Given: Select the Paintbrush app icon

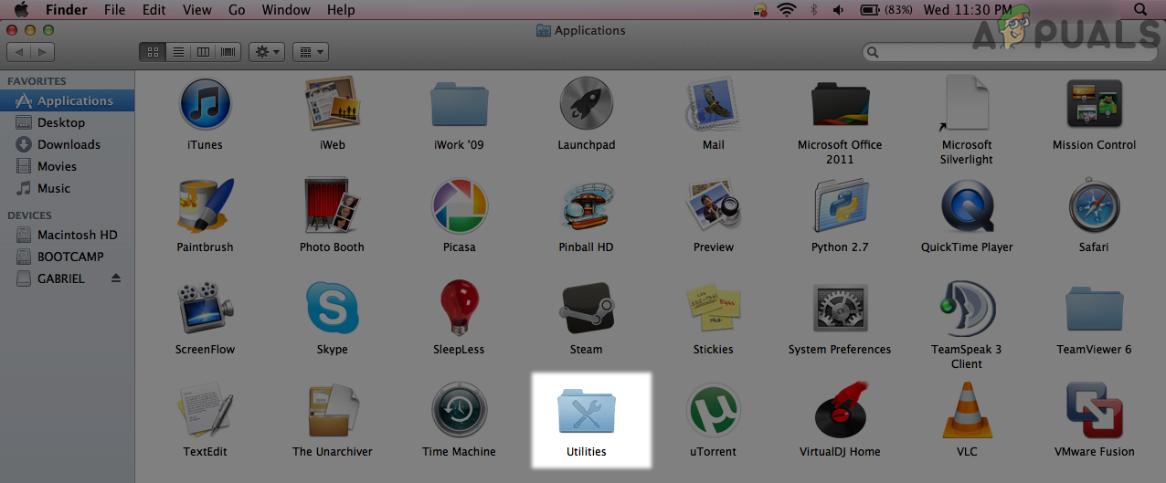Looking at the screenshot, I should [205, 206].
